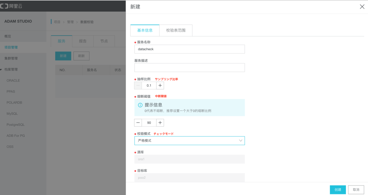The height and width of the screenshot is (195, 368).
Task: Open the 服务 tab in background page
Action: (61, 41)
